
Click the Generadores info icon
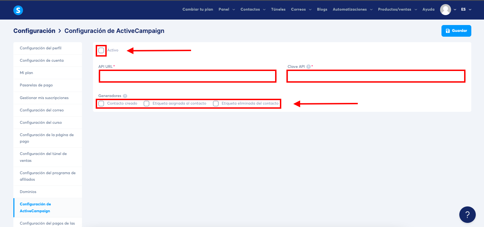click(125, 96)
